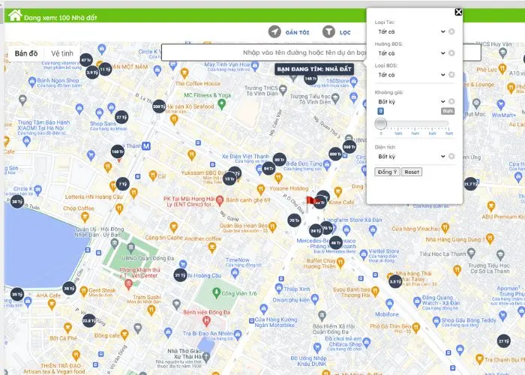Clear the 'Loại Tin' filter selection

[451, 31]
